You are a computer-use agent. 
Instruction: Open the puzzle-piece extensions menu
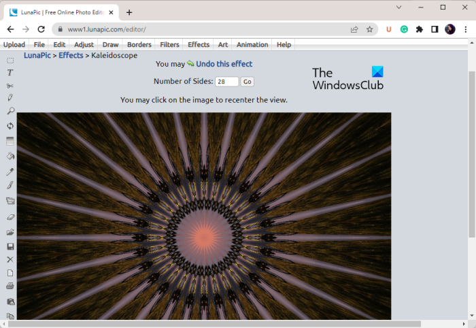point(420,29)
